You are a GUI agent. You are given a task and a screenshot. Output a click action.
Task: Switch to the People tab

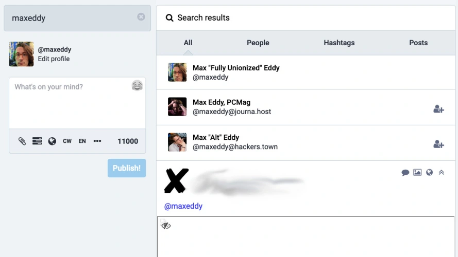258,43
